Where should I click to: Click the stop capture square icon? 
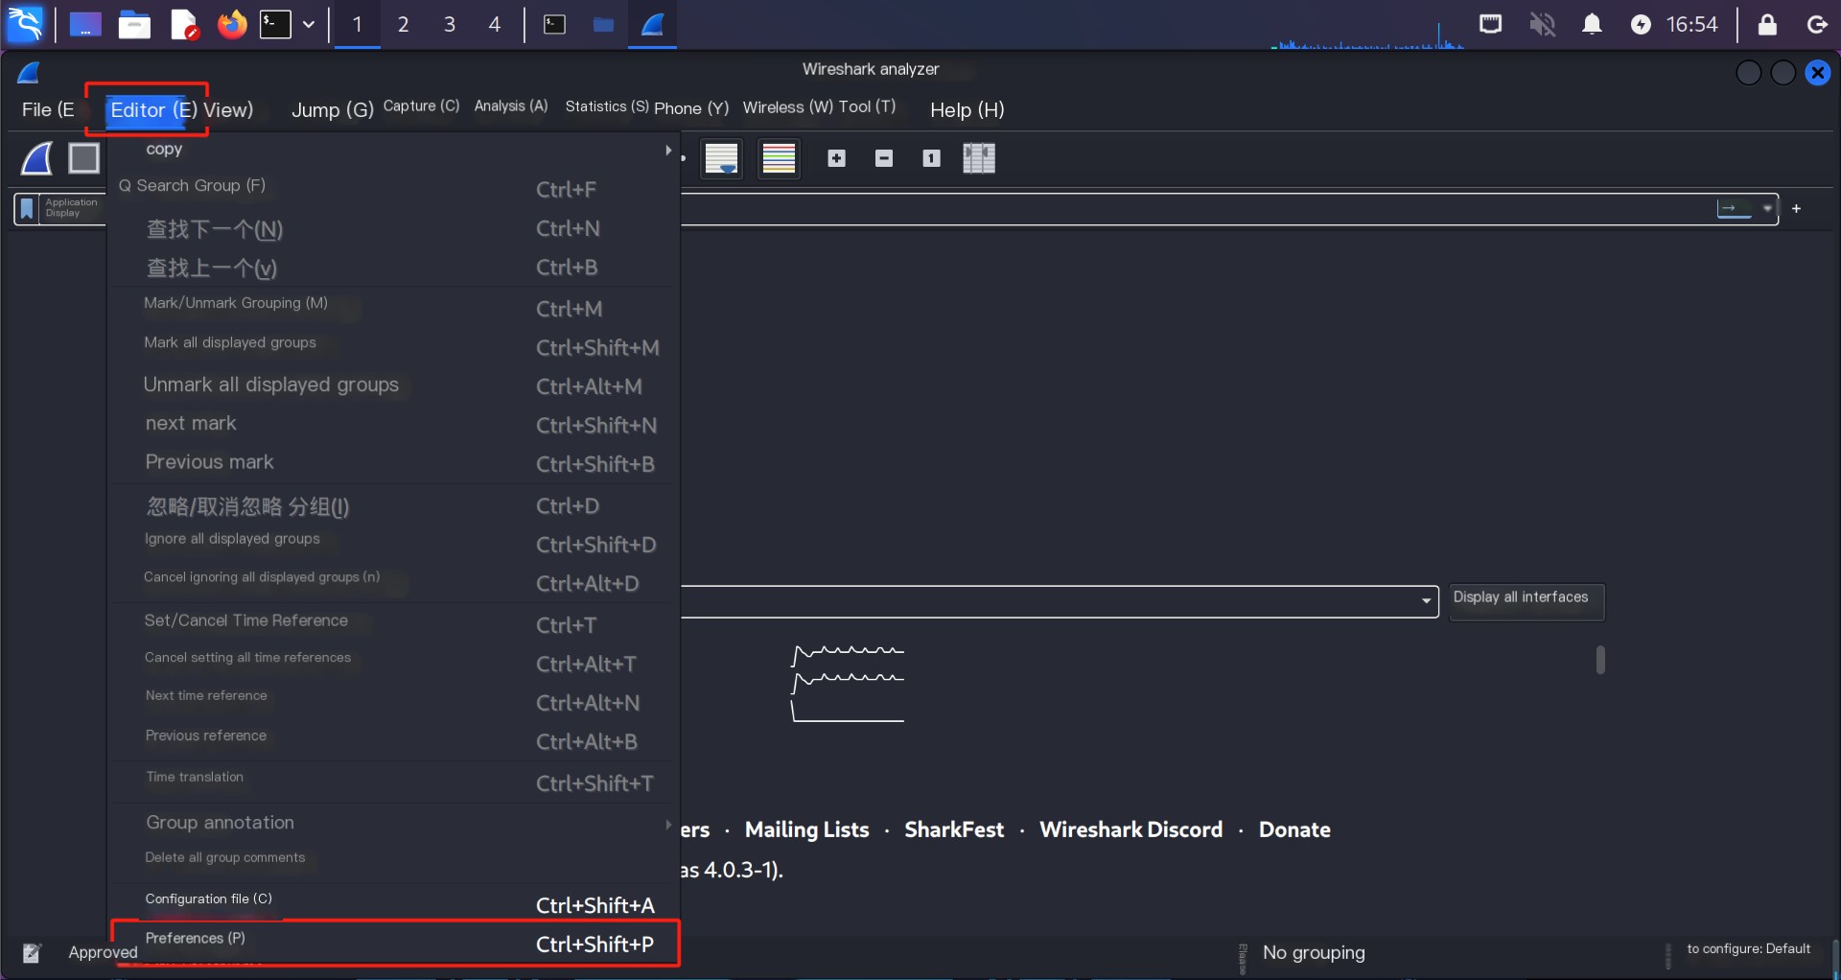click(x=84, y=158)
